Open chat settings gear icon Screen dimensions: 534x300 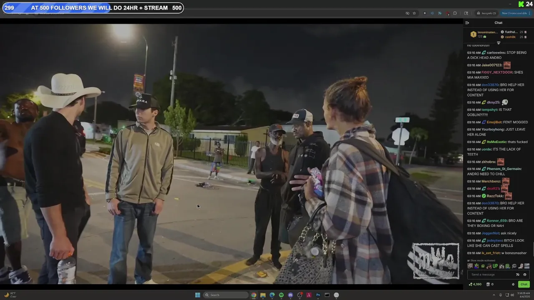(x=513, y=284)
